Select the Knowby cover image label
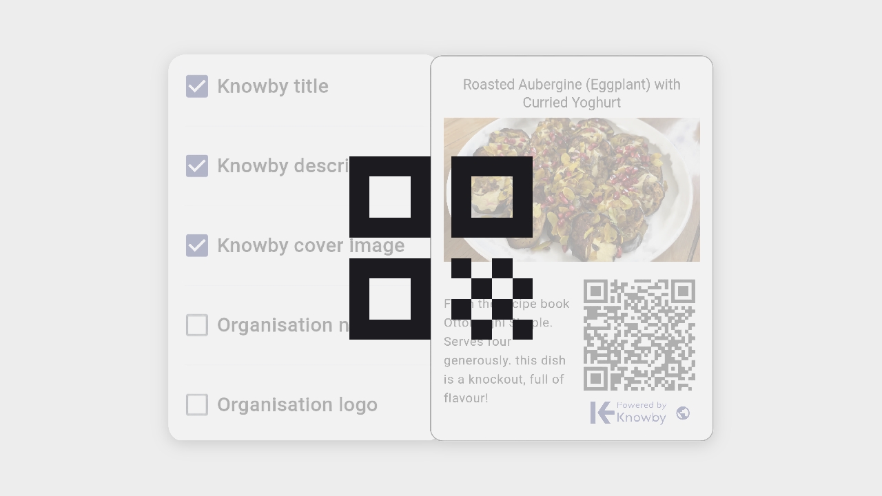The height and width of the screenshot is (496, 882). [x=311, y=245]
